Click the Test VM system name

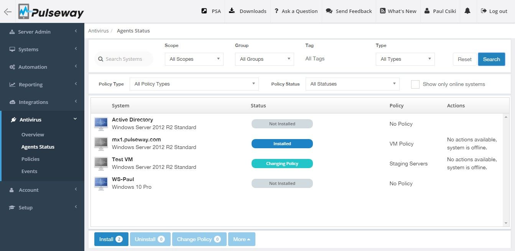(122, 159)
